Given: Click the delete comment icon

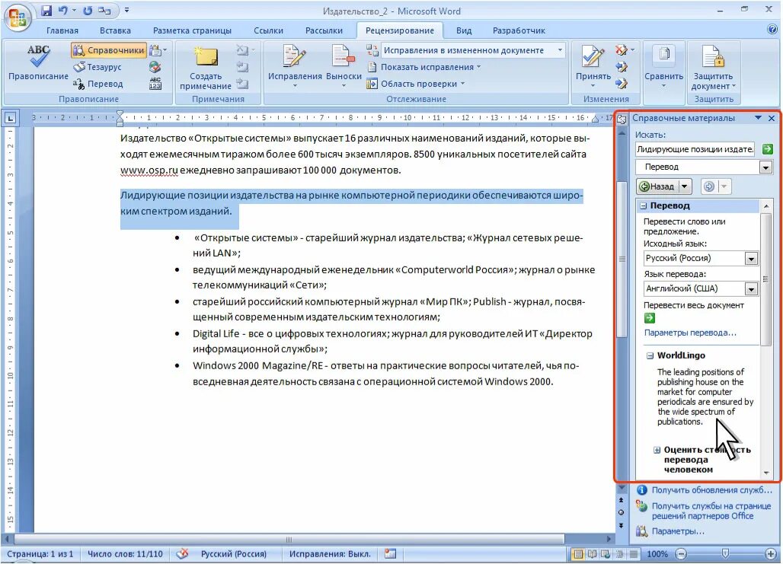Looking at the screenshot, I should click(244, 50).
